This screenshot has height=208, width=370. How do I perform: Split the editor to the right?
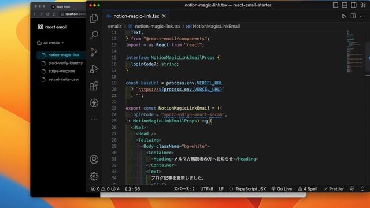point(353,16)
